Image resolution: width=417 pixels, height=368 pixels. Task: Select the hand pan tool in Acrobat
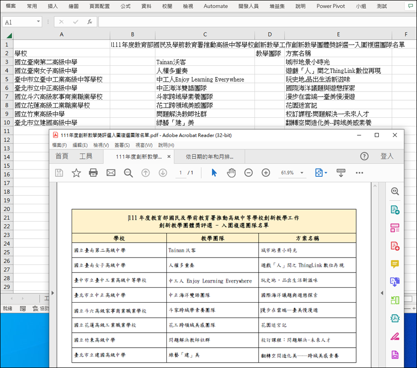pyautogui.click(x=231, y=173)
